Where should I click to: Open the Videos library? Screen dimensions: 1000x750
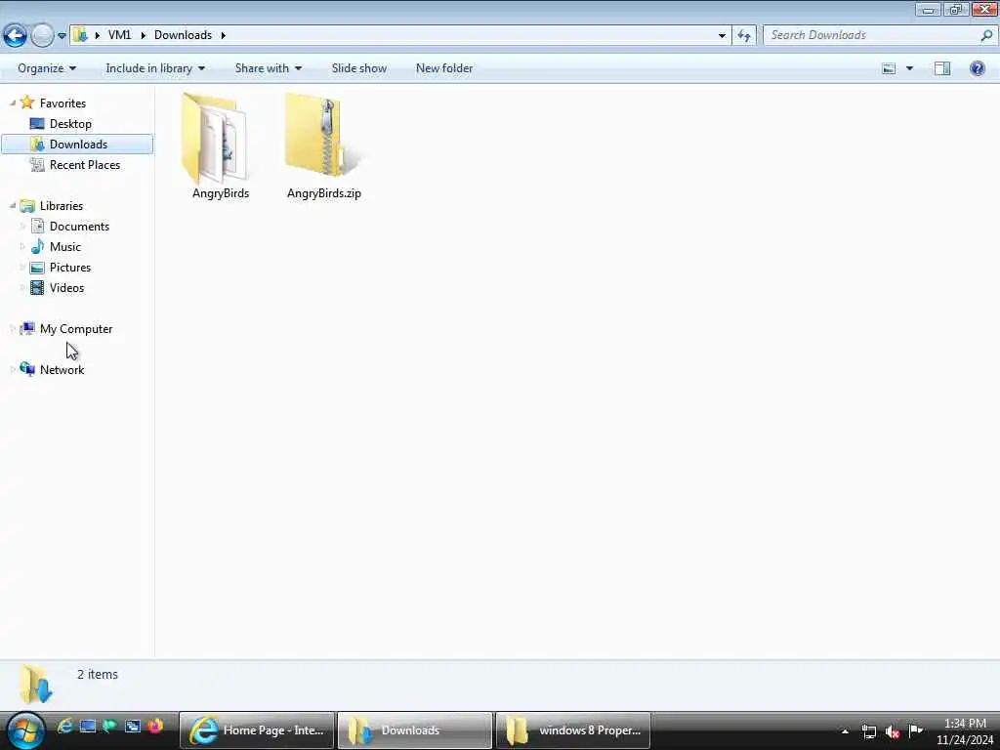[67, 288]
